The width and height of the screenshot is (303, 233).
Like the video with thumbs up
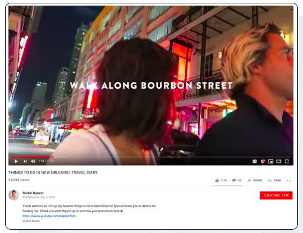[x=221, y=180]
